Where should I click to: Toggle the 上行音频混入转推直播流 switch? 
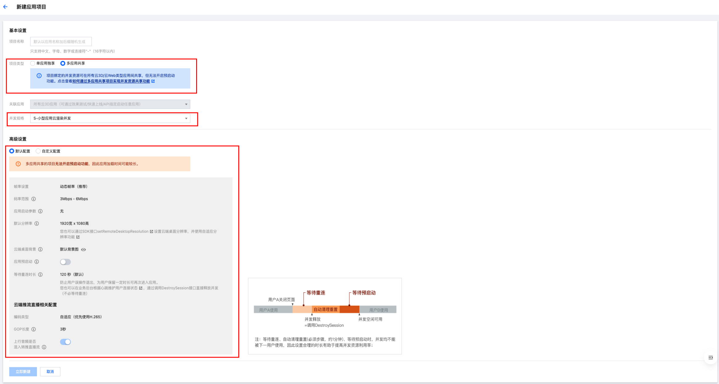pyautogui.click(x=65, y=342)
